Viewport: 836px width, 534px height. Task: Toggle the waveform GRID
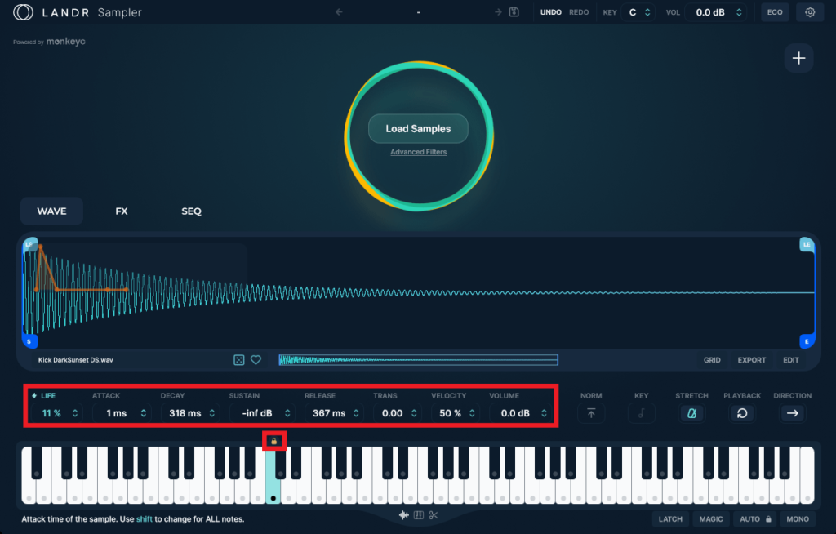coord(712,360)
